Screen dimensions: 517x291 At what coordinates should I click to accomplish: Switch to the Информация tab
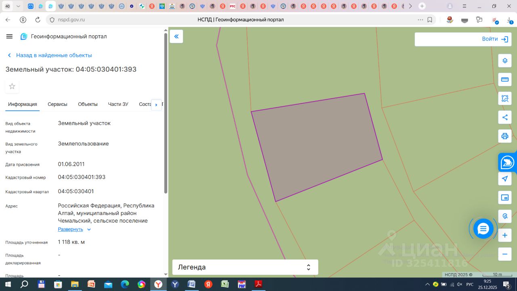click(23, 104)
